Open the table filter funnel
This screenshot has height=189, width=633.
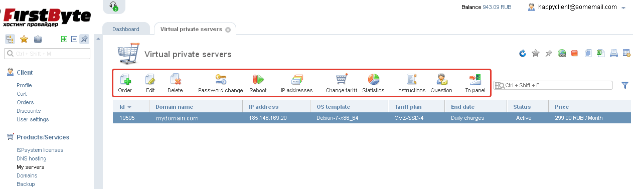pos(625,85)
